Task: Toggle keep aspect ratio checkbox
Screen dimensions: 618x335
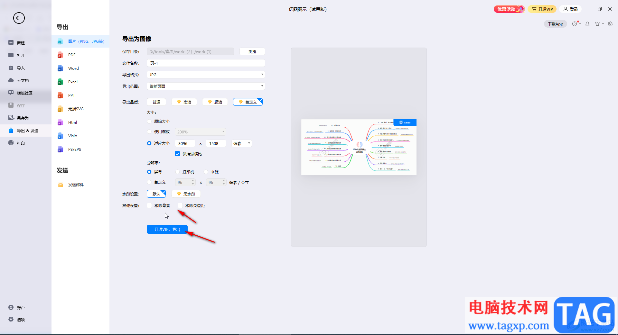Action: (x=177, y=154)
